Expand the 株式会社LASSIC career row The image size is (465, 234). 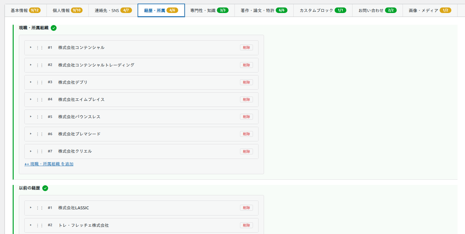31,207
